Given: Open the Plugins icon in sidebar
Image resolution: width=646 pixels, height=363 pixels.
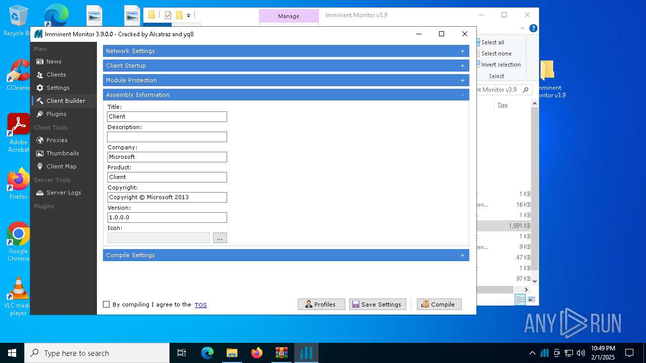Looking at the screenshot, I should 40,114.
